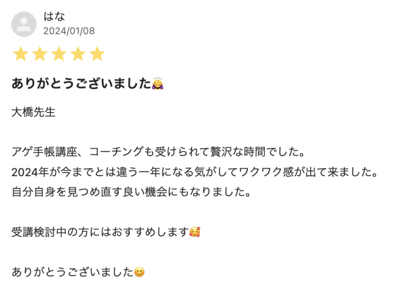Click the smiling emoji on last line
Viewport: 403px width, 295px height.
140,272
